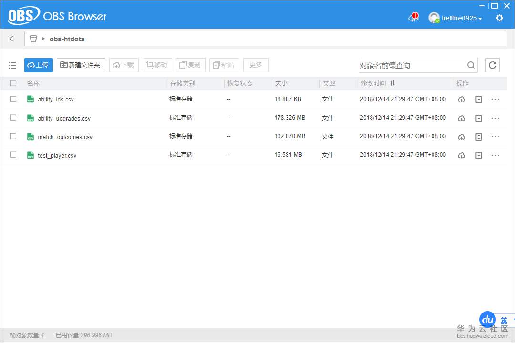This screenshot has height=343, width=515.
Task: Expand more options for match_outcomes.csv
Action: (495, 137)
